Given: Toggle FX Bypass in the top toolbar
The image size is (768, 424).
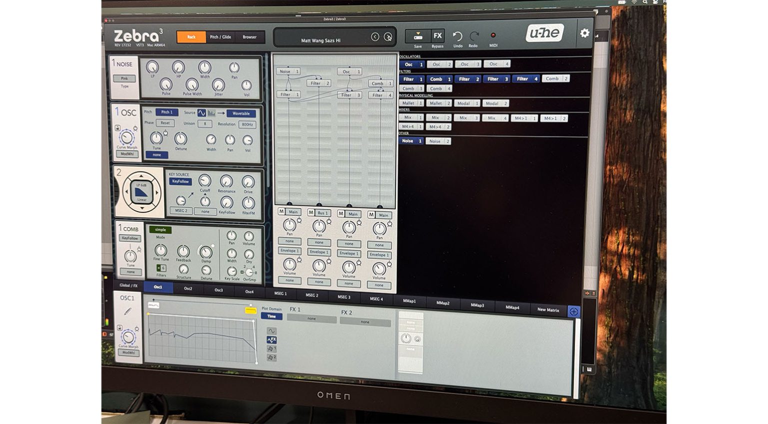Looking at the screenshot, I should pos(437,36).
